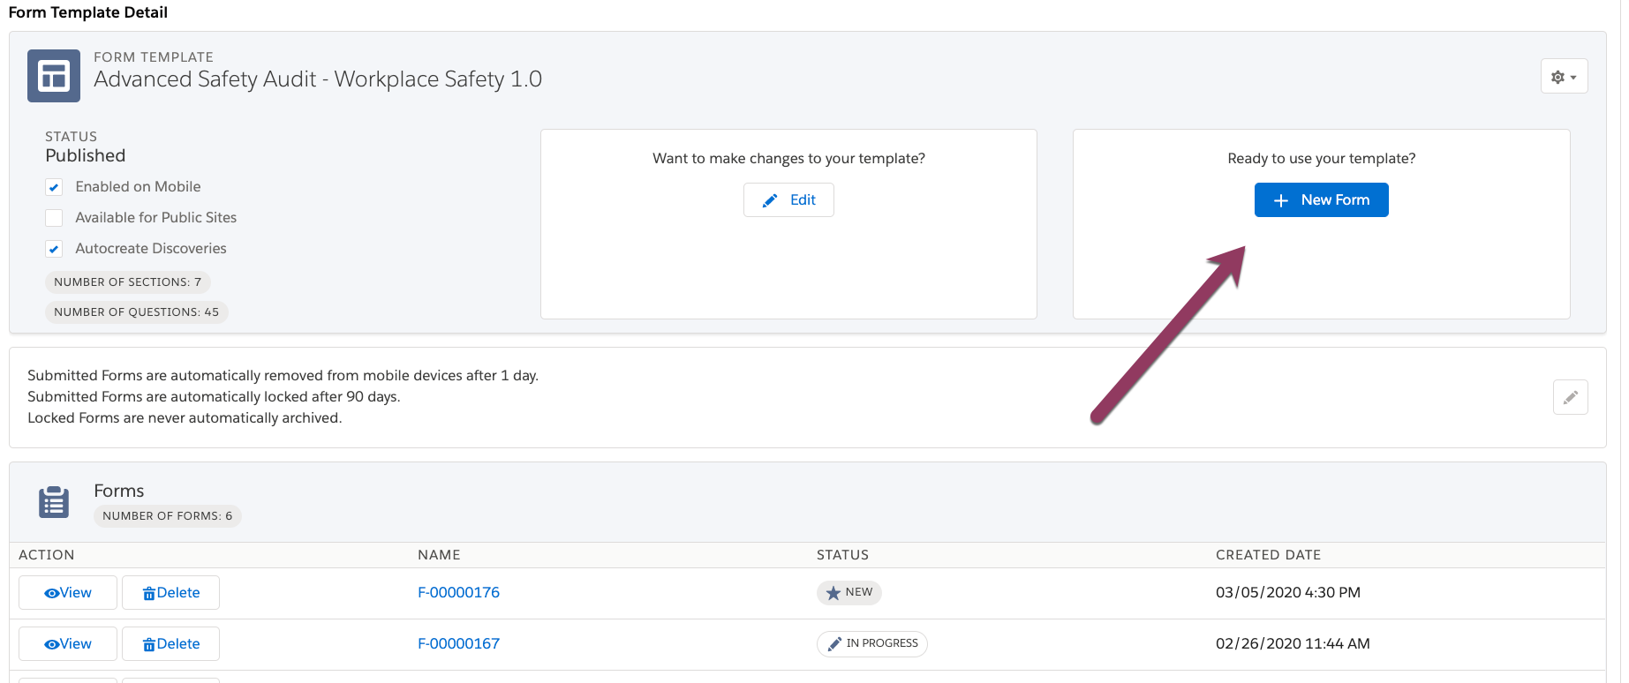The width and height of the screenshot is (1629, 683).
Task: View form F-00000176
Action: [x=68, y=593]
